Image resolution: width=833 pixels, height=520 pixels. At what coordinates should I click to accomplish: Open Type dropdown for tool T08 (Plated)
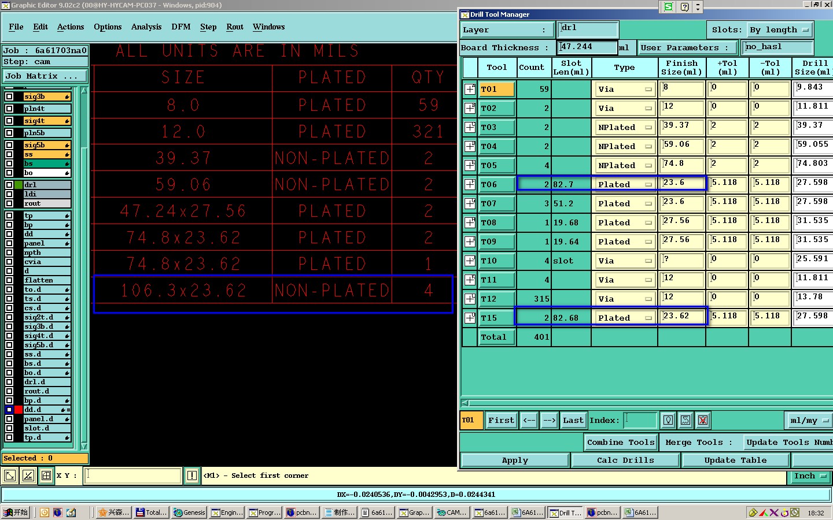[625, 222]
